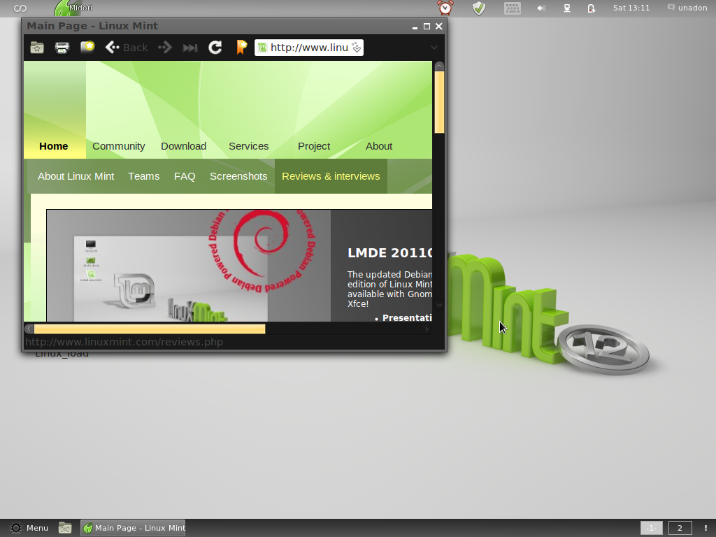Click the horizontal scrollbar left arrow
The height and width of the screenshot is (537, 716).
[x=29, y=329]
